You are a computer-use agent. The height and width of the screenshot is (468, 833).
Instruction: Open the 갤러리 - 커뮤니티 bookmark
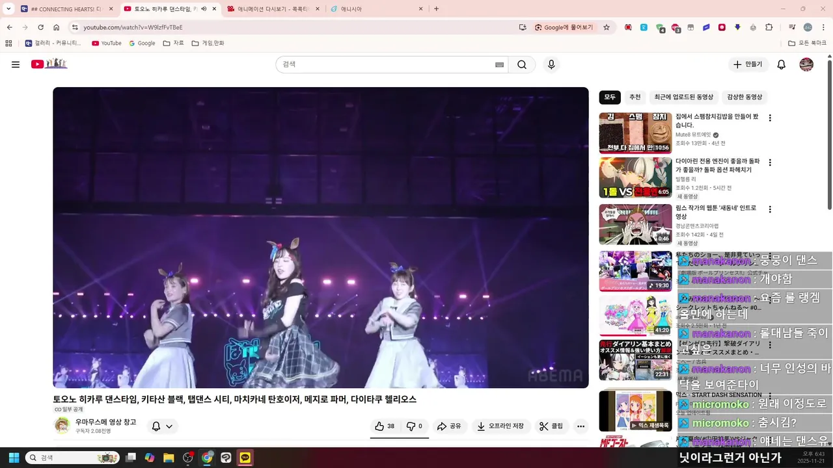(x=53, y=43)
